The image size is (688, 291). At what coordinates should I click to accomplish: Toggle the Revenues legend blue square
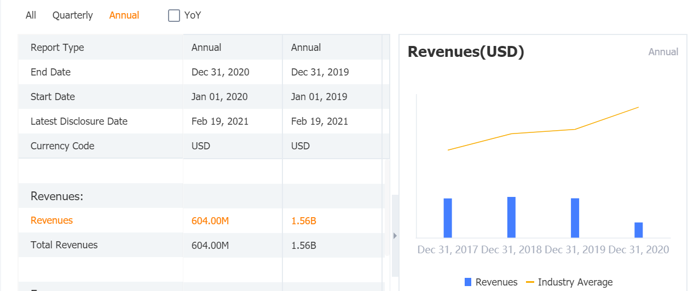tap(468, 282)
